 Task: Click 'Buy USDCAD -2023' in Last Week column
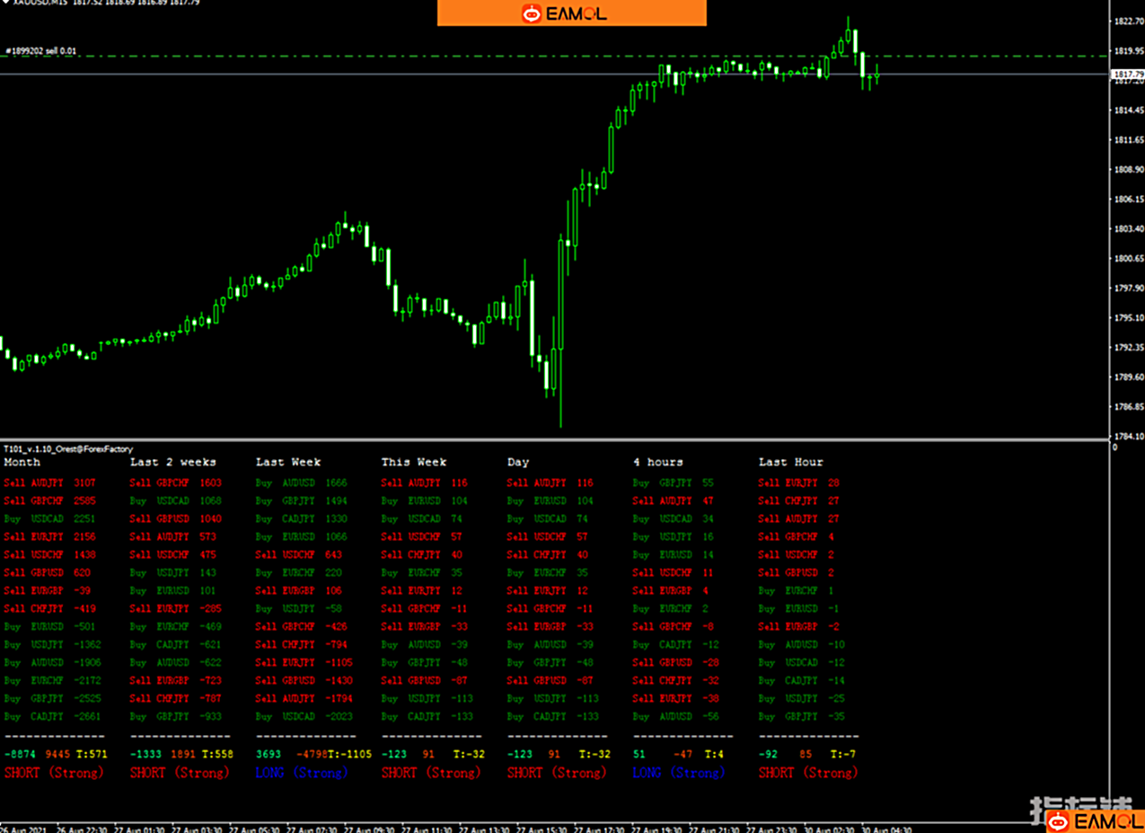tap(304, 716)
